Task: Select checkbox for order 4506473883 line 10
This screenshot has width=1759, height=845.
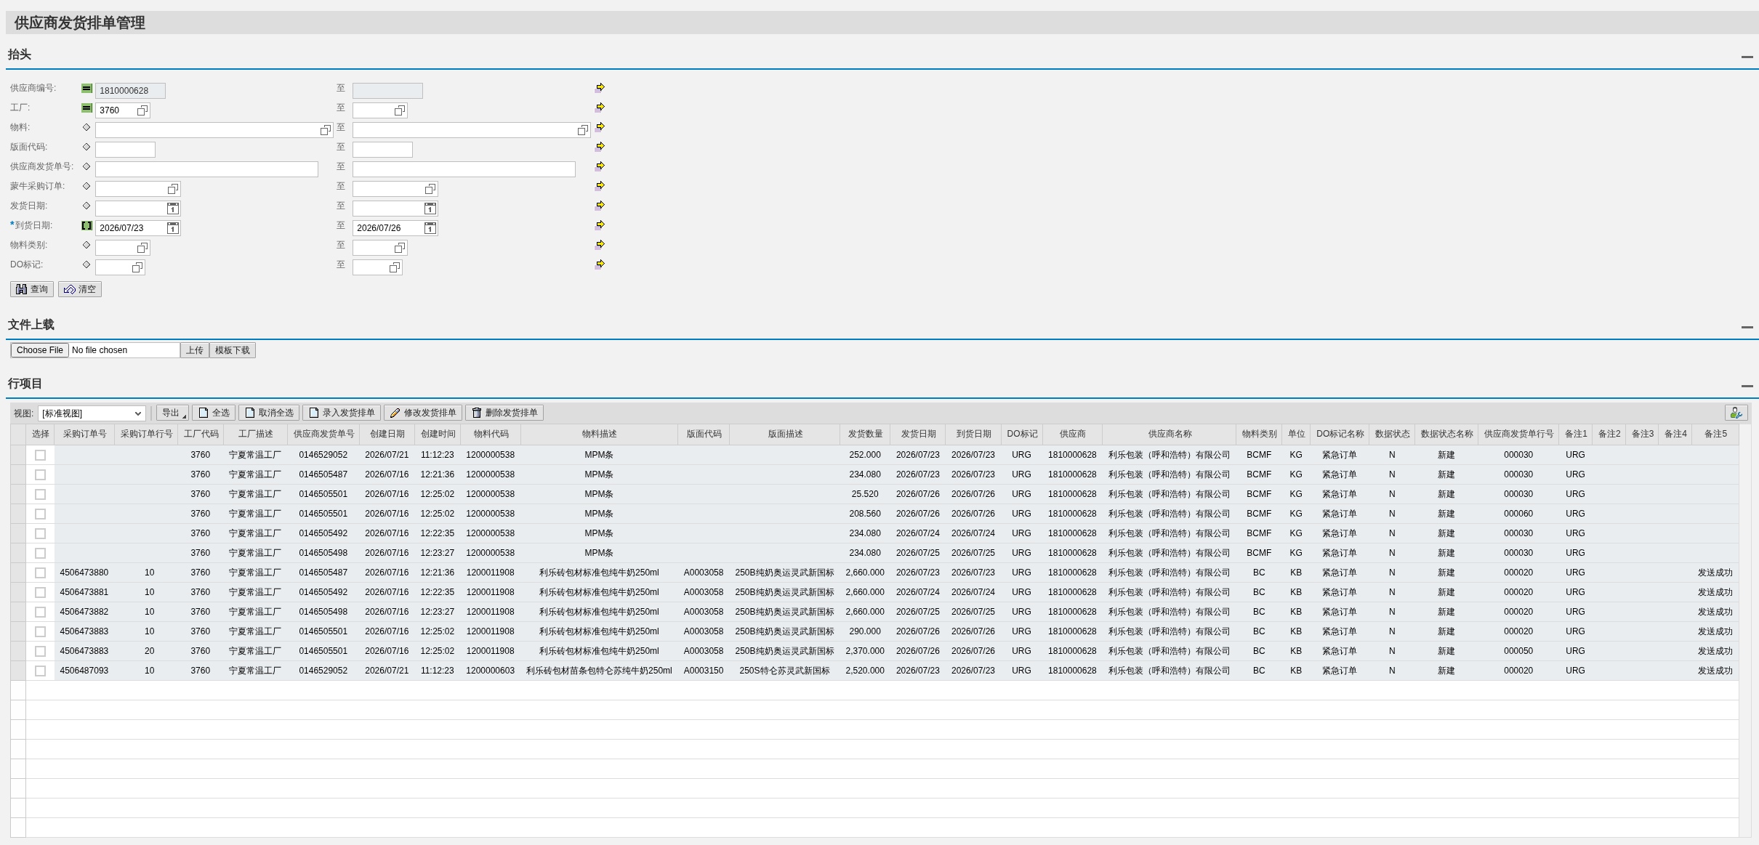Action: coord(41,632)
